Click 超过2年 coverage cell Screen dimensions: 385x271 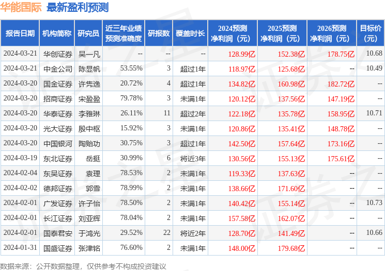tap(193, 114)
